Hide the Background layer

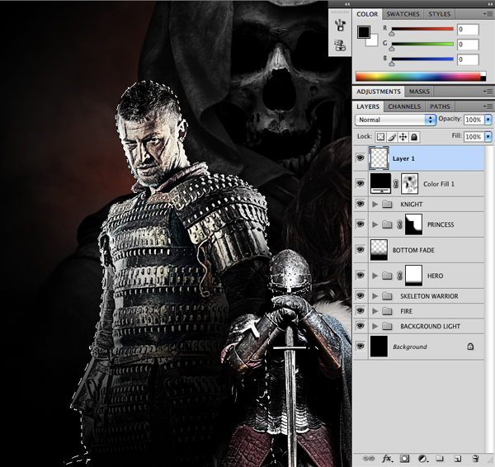coord(360,347)
